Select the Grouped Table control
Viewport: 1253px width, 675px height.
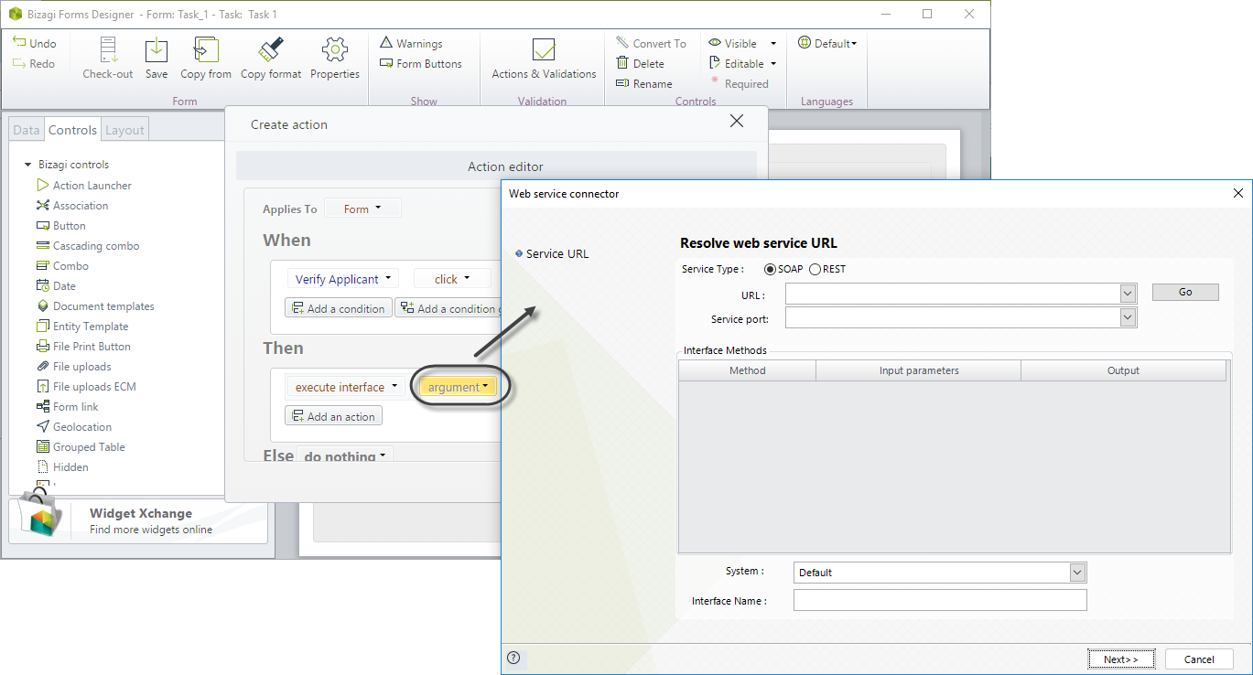(81, 446)
